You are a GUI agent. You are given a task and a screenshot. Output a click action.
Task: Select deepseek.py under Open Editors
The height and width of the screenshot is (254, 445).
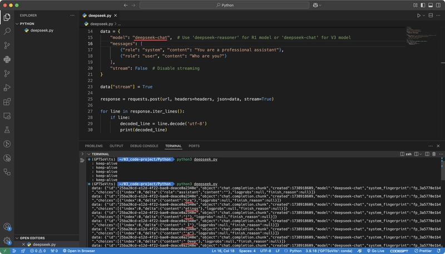point(44,245)
